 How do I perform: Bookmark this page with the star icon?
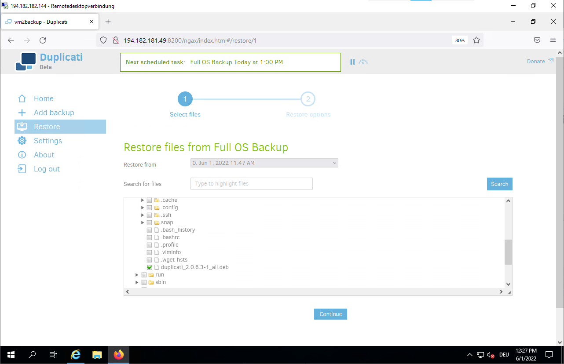coord(476,40)
